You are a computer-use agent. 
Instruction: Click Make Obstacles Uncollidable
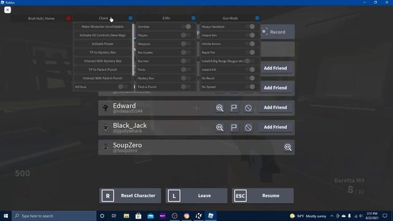click(103, 26)
